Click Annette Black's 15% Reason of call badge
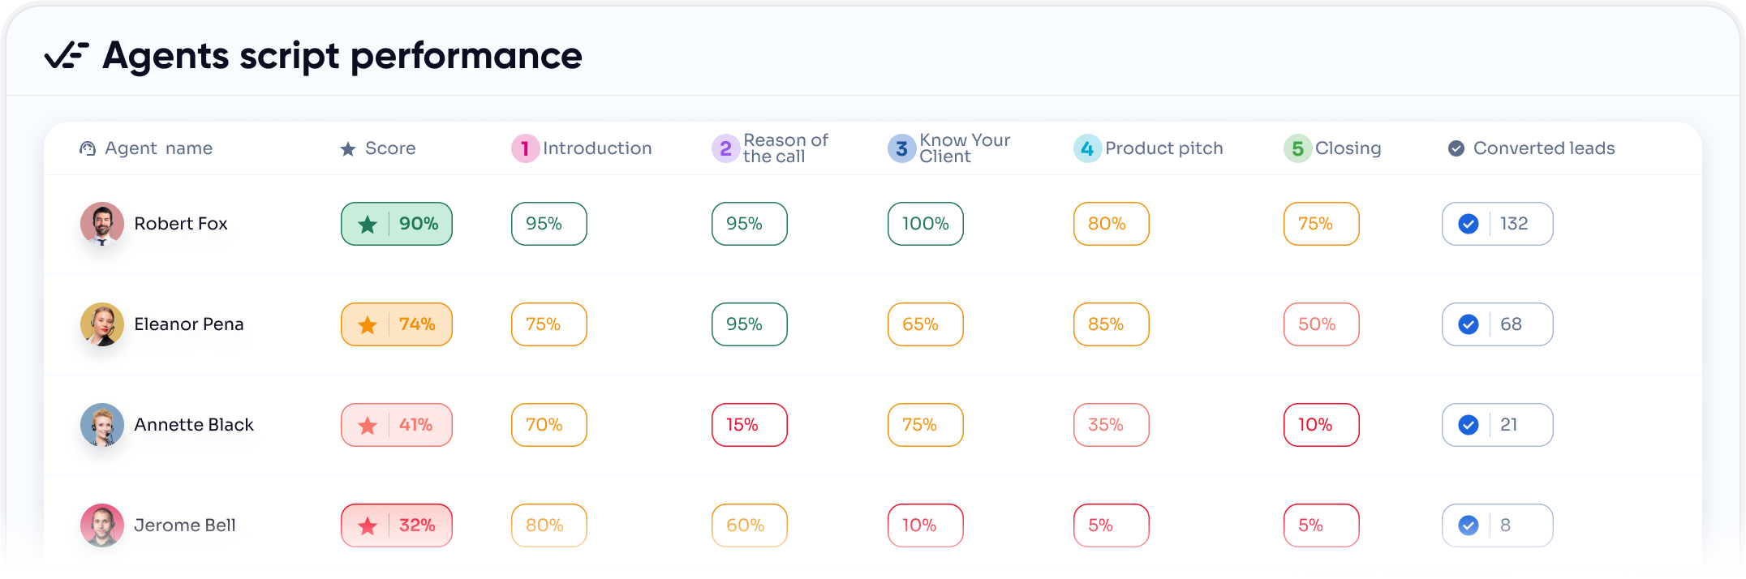This screenshot has width=1746, height=579. click(x=749, y=425)
